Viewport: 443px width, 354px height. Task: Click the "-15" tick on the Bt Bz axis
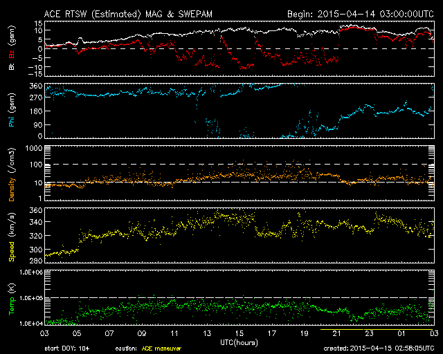(35, 74)
